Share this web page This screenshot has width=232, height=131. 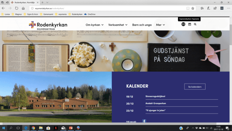pos(215,8)
